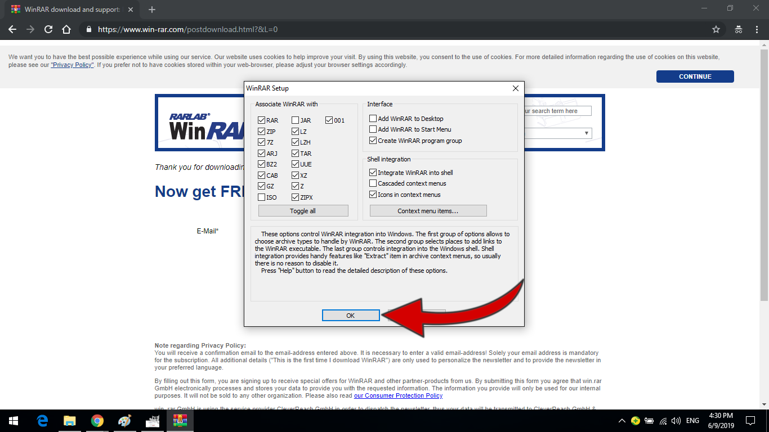The height and width of the screenshot is (432, 769).
Task: Go back in browser history
Action: point(12,29)
